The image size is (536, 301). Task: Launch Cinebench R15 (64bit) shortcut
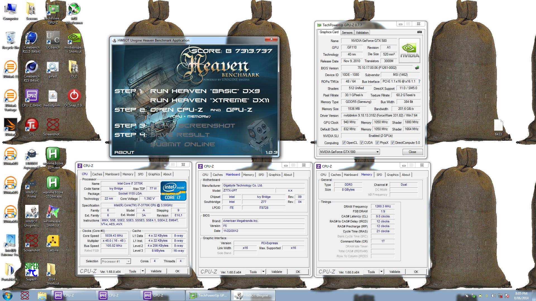(x=32, y=71)
